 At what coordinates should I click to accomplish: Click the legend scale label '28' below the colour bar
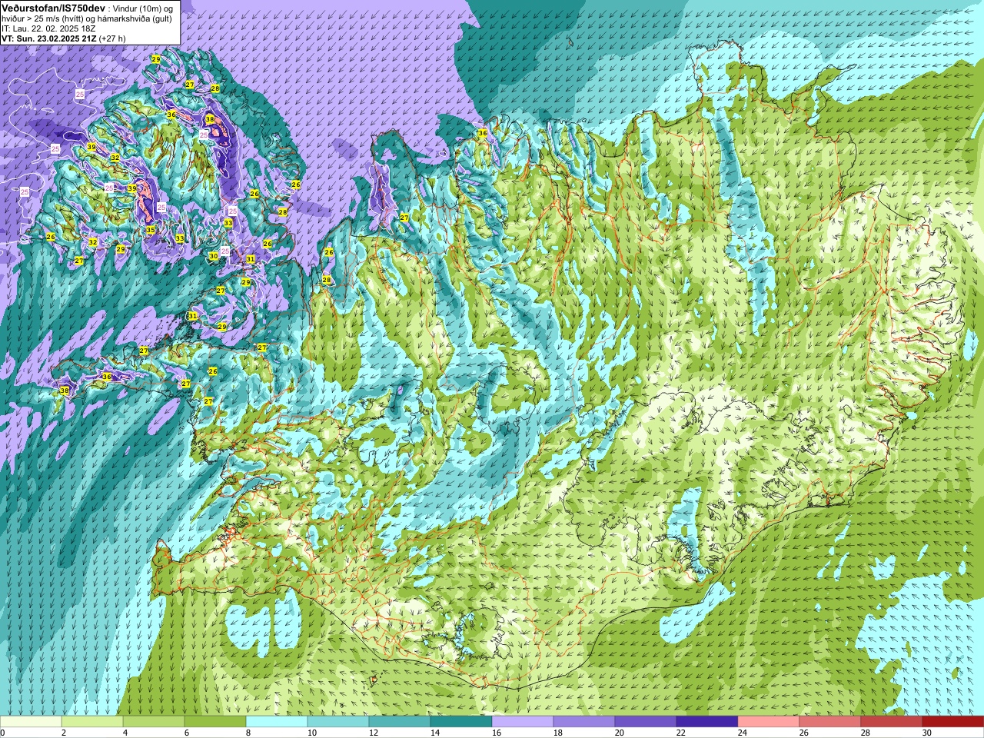tap(865, 733)
